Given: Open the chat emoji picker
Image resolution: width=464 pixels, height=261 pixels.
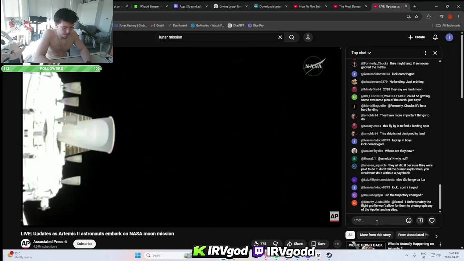Looking at the screenshot, I should [409, 220].
